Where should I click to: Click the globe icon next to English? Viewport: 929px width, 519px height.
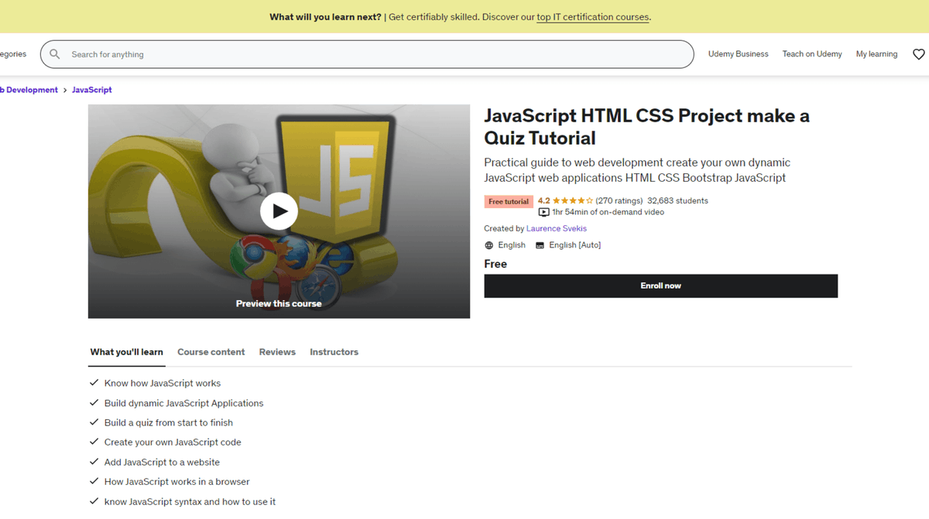click(488, 244)
